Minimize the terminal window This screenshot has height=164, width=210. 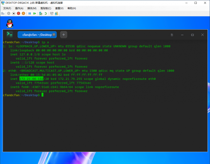pyautogui.click(x=182, y=35)
